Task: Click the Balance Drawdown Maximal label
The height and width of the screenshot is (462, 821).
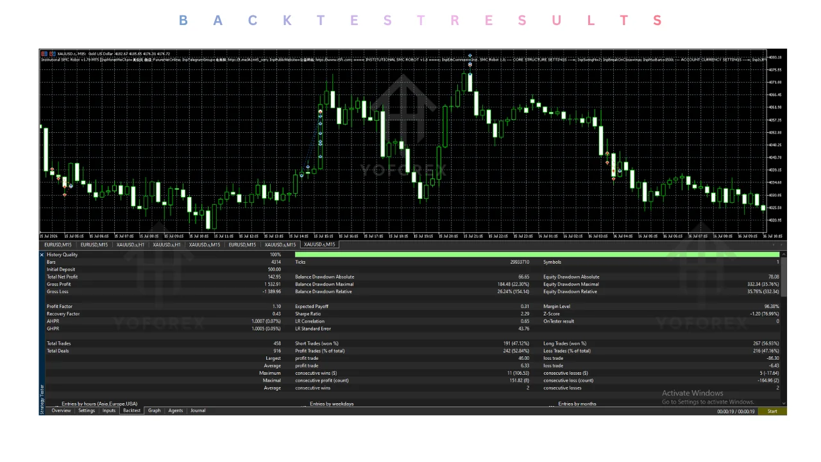Action: [x=325, y=284]
